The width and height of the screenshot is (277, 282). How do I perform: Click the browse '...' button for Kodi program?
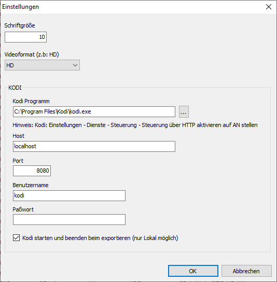coord(184,111)
